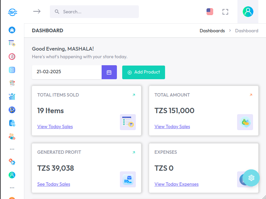Open View Today Sales under Total Amount
This screenshot has width=266, height=199.
[x=172, y=126]
